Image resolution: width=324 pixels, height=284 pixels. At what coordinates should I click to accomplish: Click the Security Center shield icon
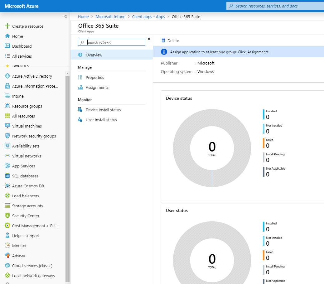pyautogui.click(x=7, y=216)
